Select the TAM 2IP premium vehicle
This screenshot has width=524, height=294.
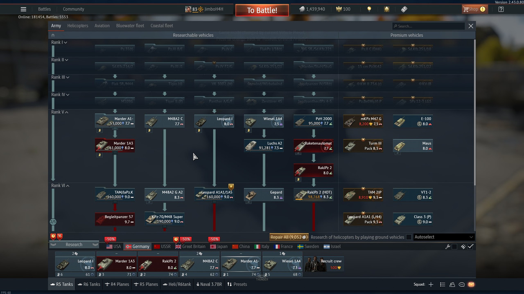[363, 194]
